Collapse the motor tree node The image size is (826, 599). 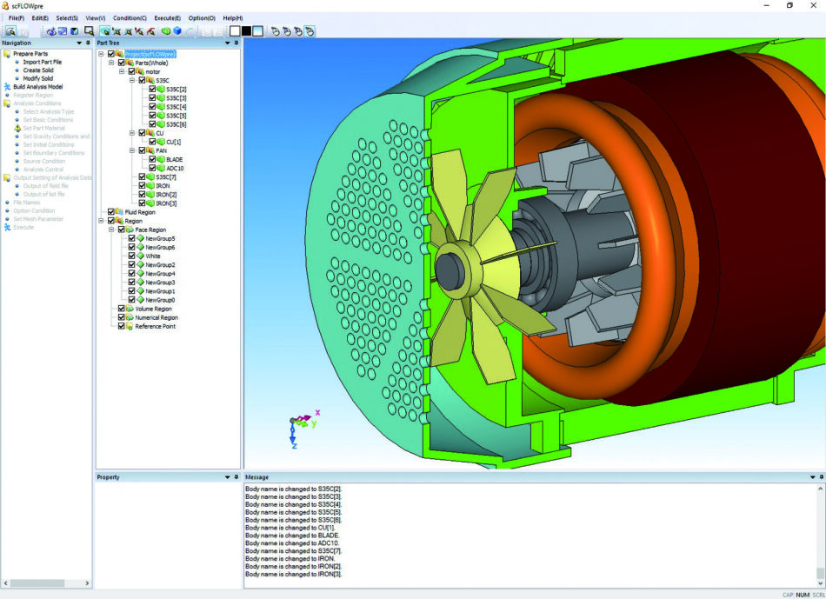click(x=122, y=71)
